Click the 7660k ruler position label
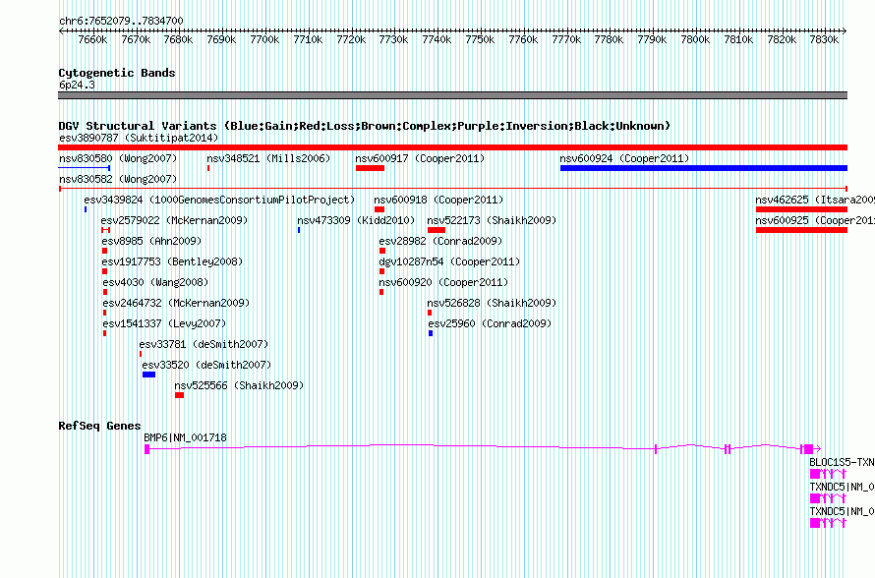 92,39
